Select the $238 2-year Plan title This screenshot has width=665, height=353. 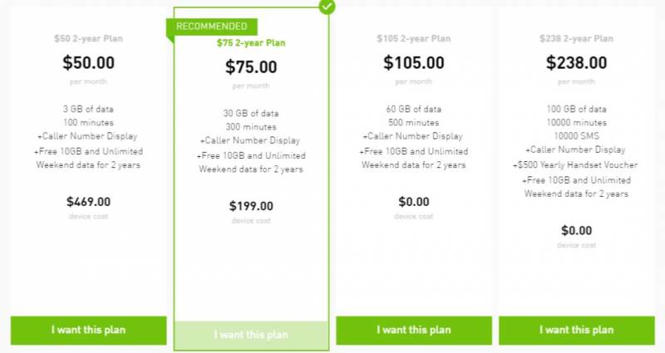[x=576, y=38]
